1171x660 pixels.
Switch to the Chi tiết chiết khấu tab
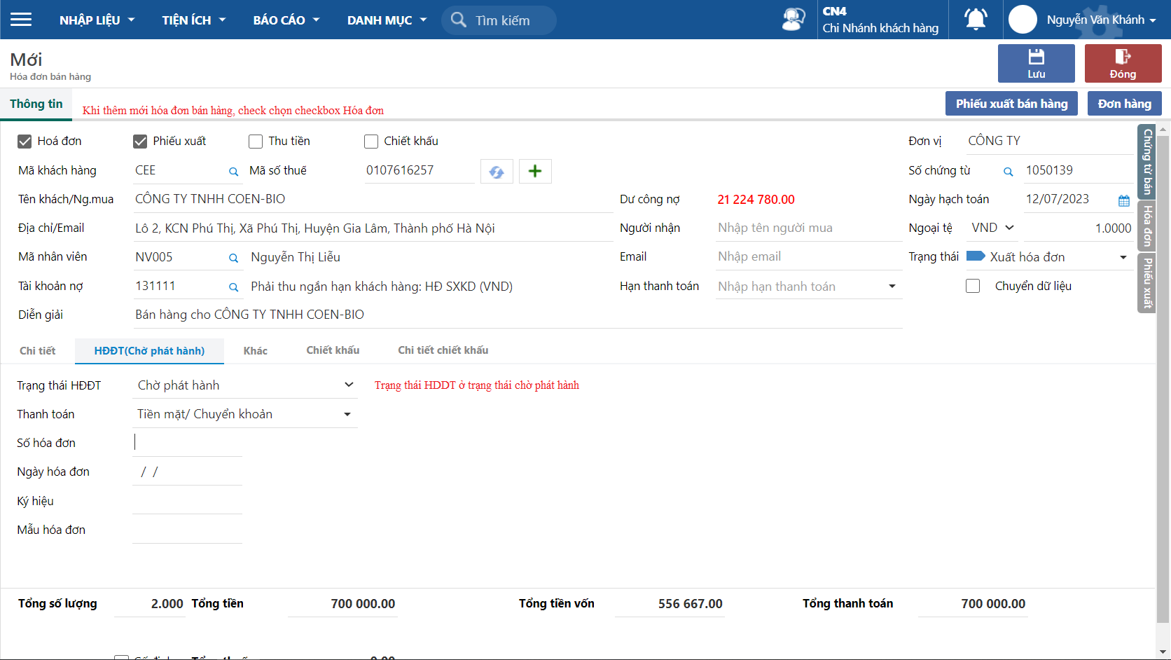click(x=443, y=350)
